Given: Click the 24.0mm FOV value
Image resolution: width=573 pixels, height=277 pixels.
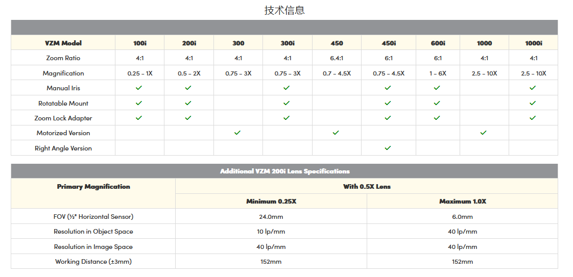Looking at the screenshot, I should coord(271,217).
